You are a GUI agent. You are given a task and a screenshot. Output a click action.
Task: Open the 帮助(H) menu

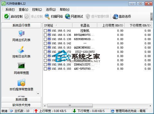[x=65, y=10]
